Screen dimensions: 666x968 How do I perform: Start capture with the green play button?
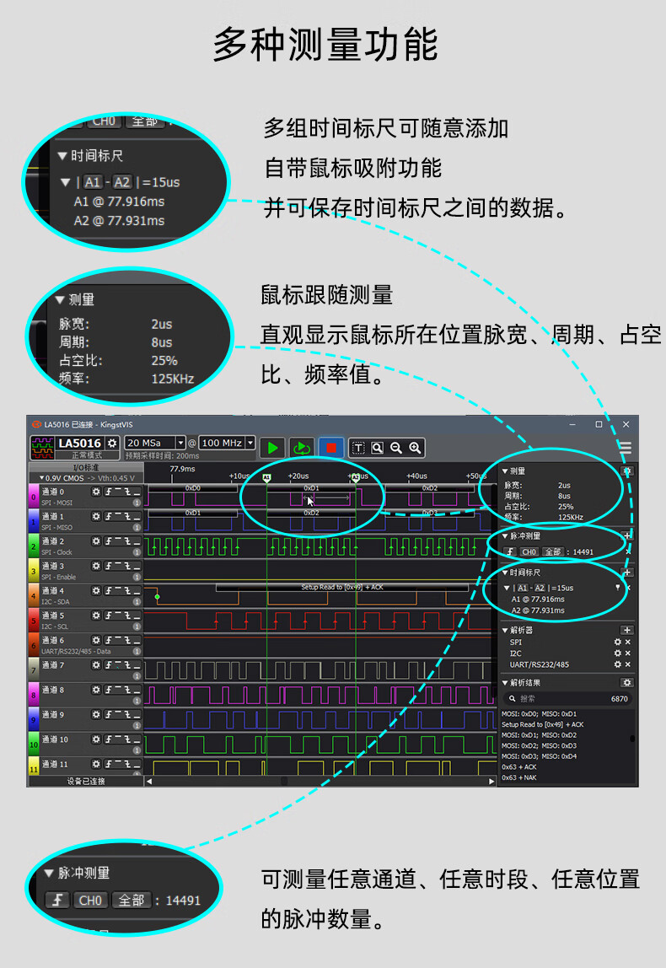pyautogui.click(x=272, y=448)
